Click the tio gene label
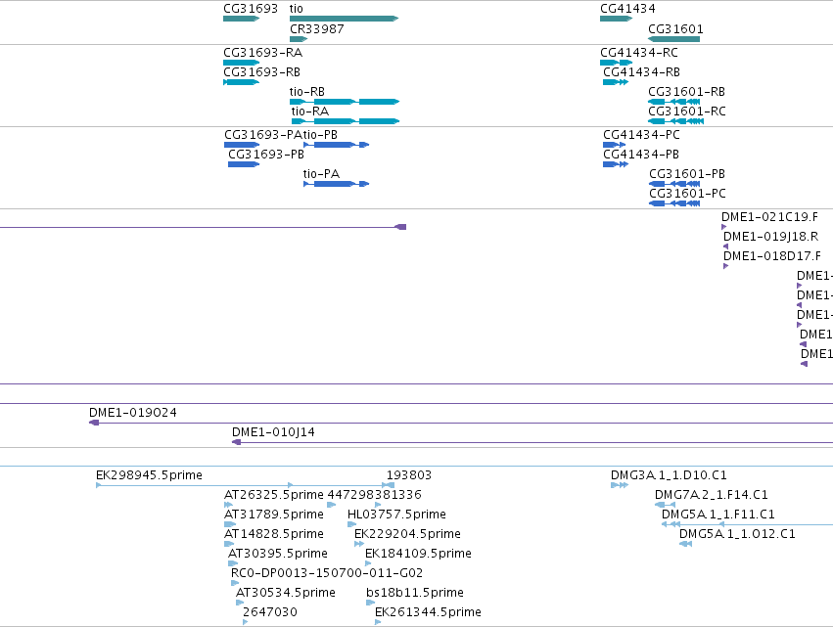 (296, 9)
